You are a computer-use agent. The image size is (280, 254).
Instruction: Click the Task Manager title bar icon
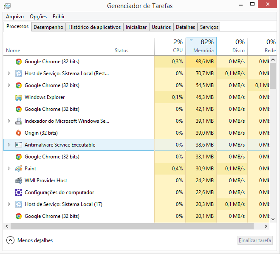[7, 6]
